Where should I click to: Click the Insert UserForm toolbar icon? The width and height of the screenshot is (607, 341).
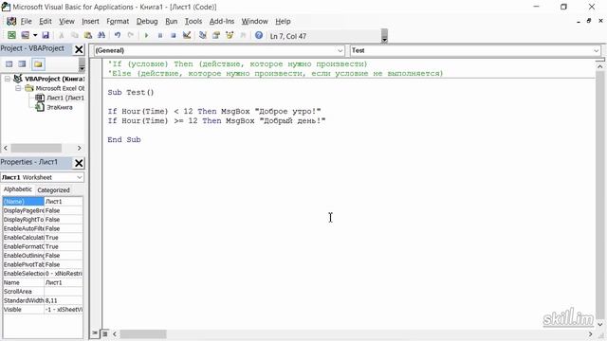(x=26, y=36)
